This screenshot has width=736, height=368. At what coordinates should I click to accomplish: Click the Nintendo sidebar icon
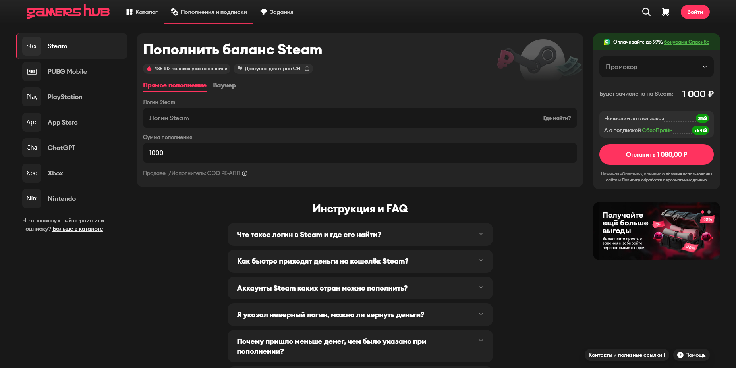(32, 198)
